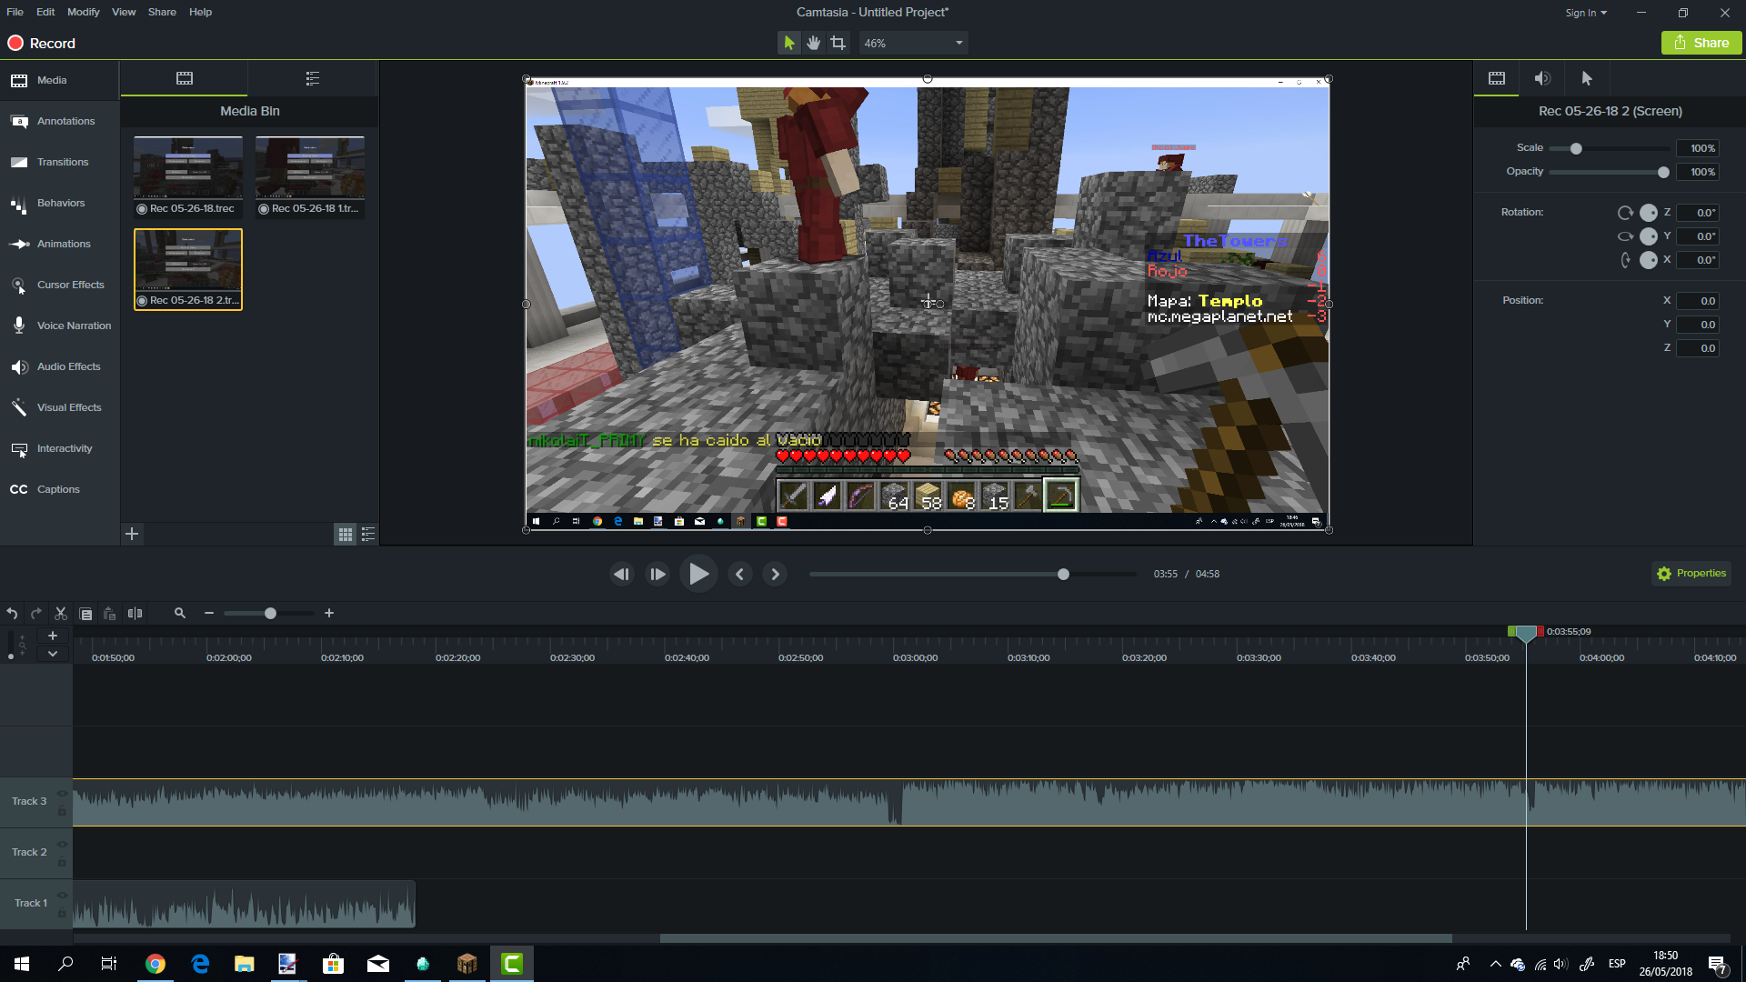The image size is (1746, 982).
Task: Open the Visual Effects panel
Action: (x=59, y=407)
